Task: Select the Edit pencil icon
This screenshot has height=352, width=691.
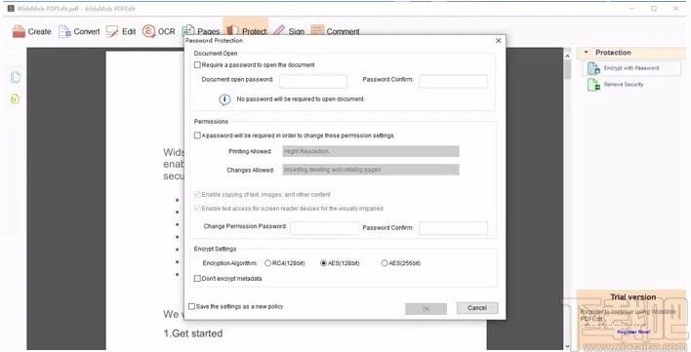Action: 112,31
